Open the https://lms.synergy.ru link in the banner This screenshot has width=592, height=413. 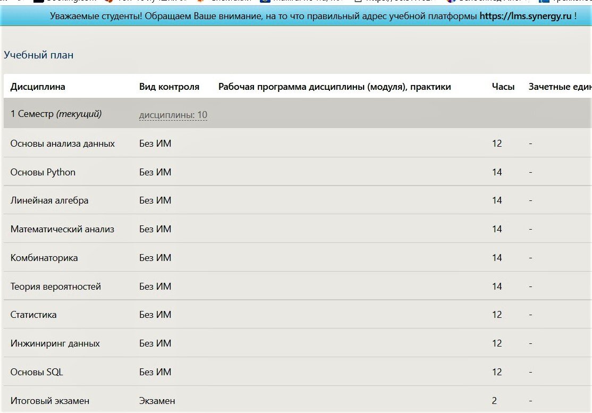pos(525,16)
